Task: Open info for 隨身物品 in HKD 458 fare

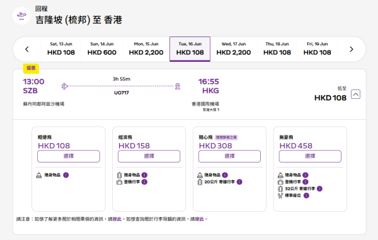Action: point(306,175)
